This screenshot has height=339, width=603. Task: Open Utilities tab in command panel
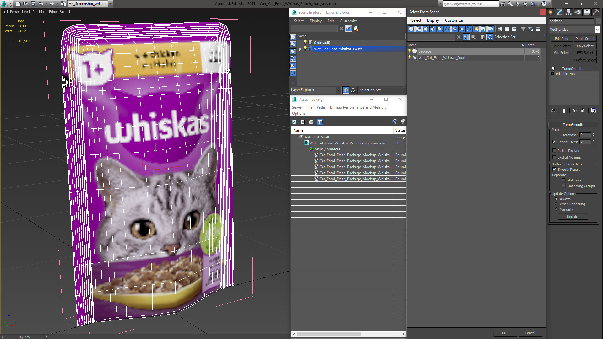(596, 12)
